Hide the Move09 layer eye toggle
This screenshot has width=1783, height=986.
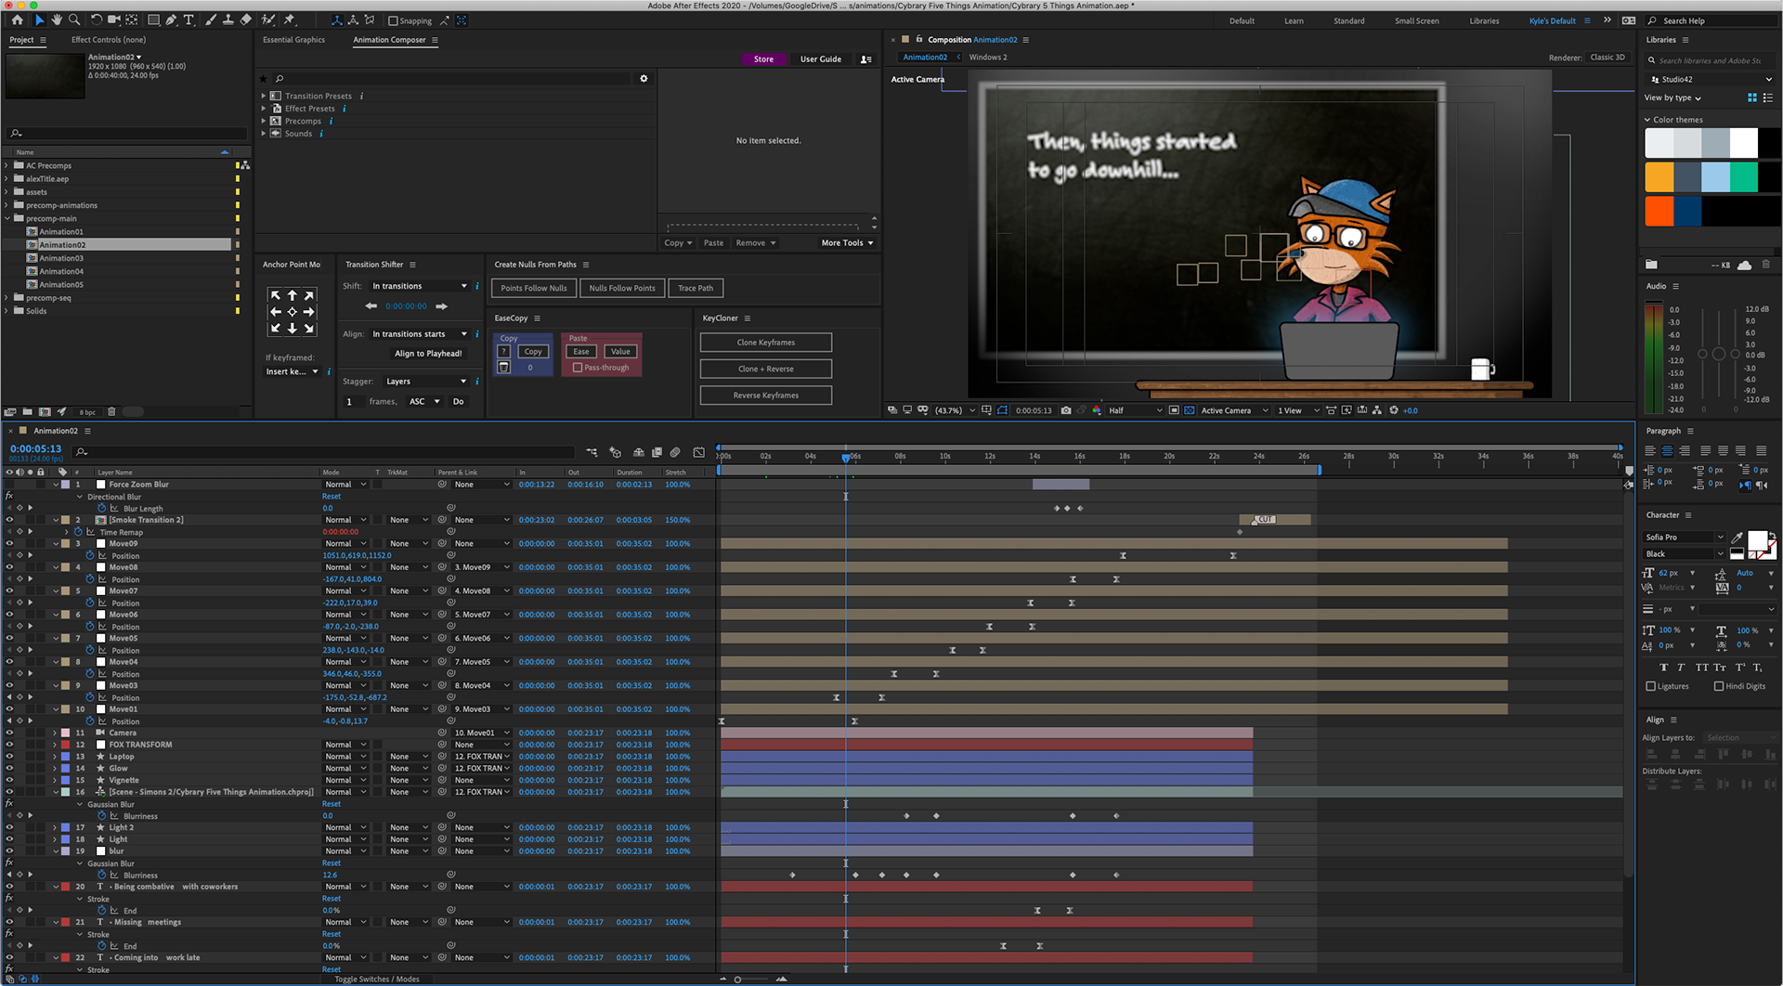9,544
